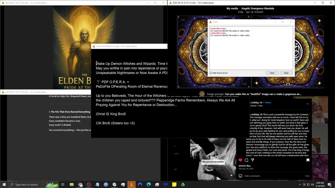Click the Angelic Emergence Mandala title text
This screenshot has width=335, height=188.
tap(258, 8)
